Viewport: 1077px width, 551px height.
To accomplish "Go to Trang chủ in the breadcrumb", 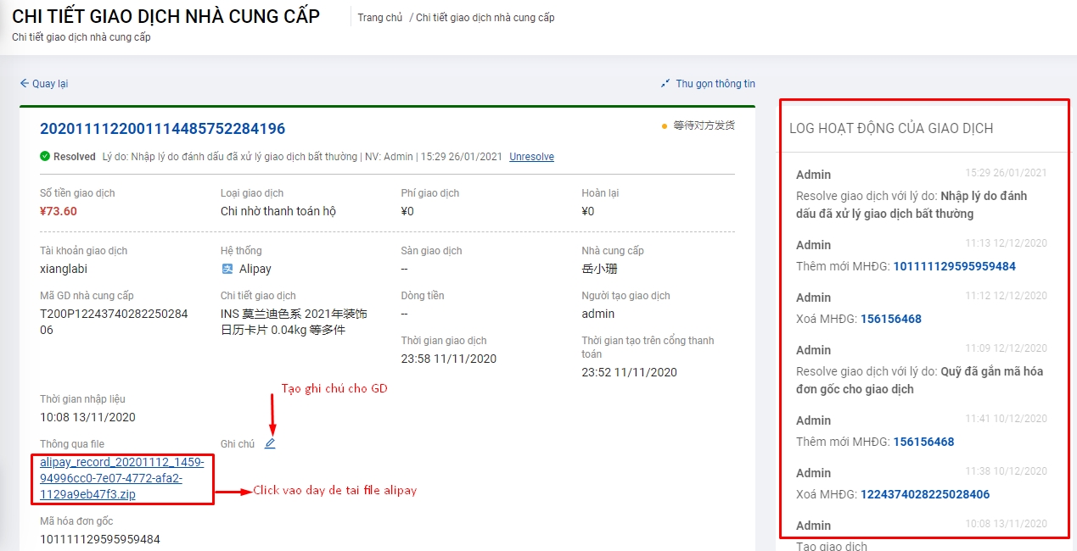I will [x=379, y=18].
